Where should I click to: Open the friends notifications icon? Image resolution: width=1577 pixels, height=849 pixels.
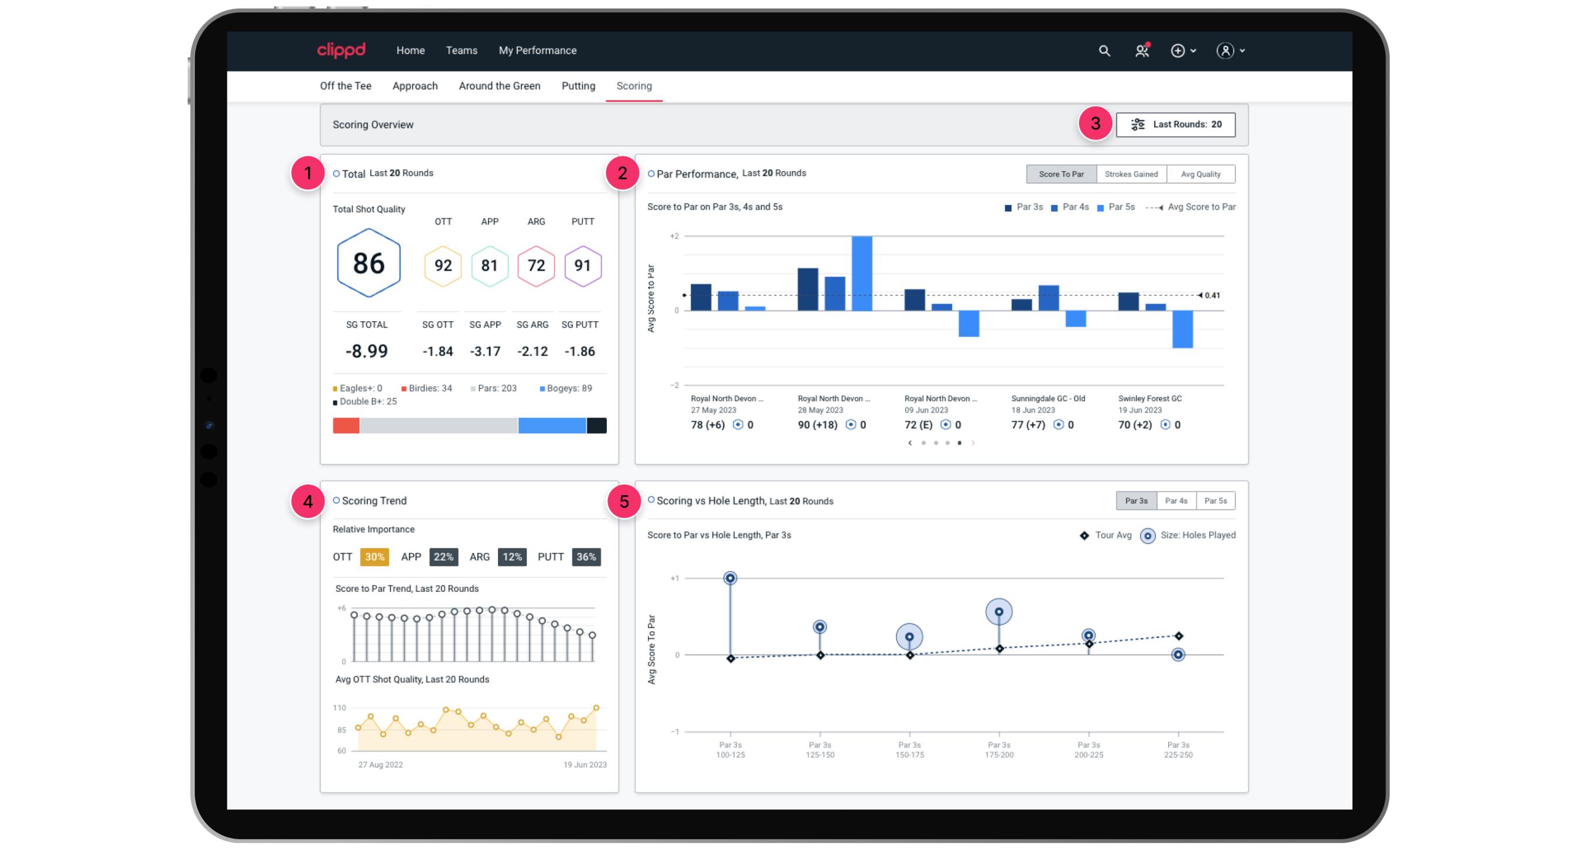pos(1142,51)
